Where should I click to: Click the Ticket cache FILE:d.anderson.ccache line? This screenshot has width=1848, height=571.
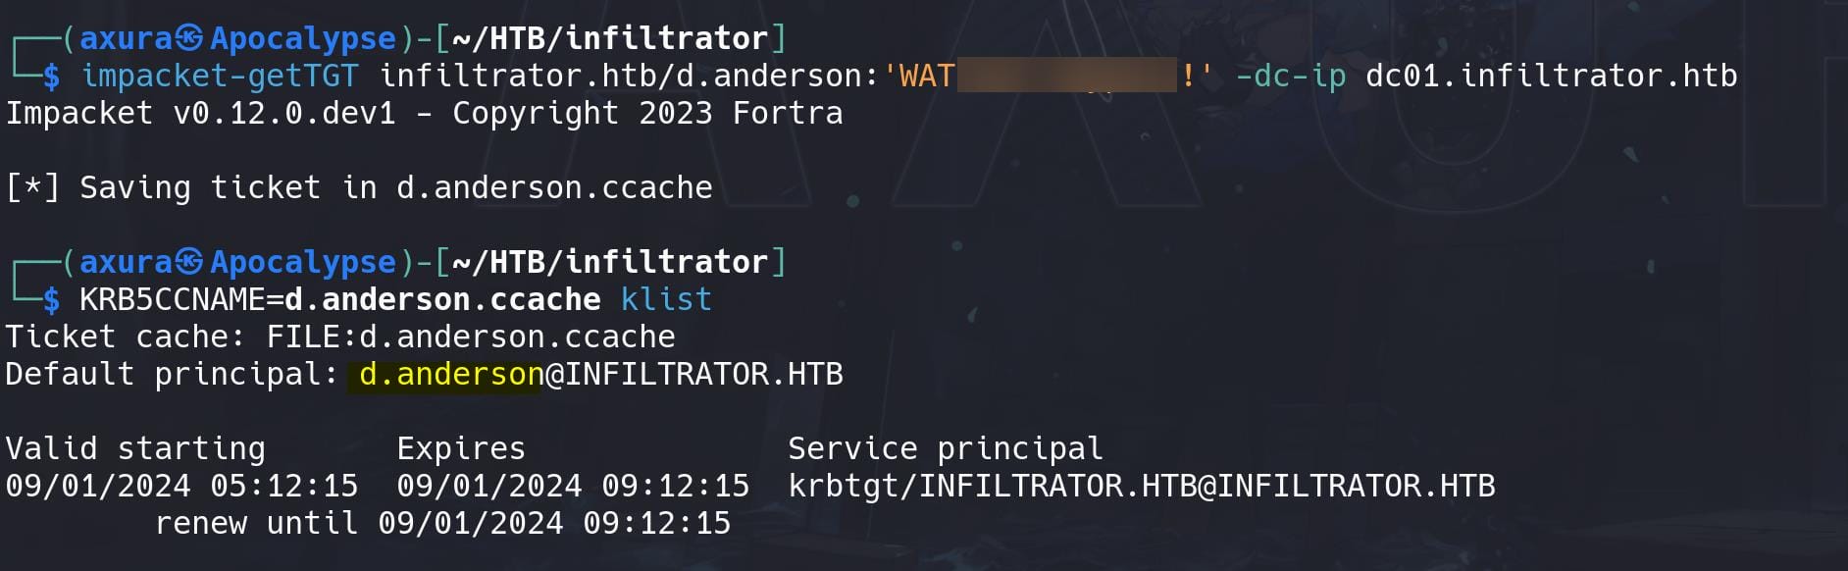point(340,337)
